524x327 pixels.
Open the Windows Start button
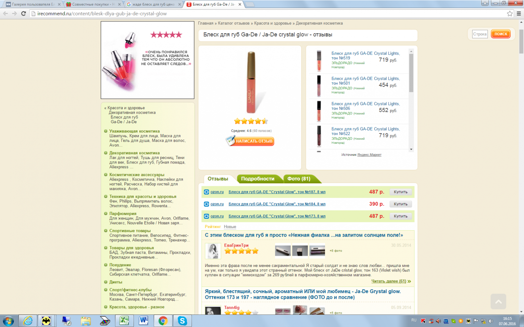(8, 321)
